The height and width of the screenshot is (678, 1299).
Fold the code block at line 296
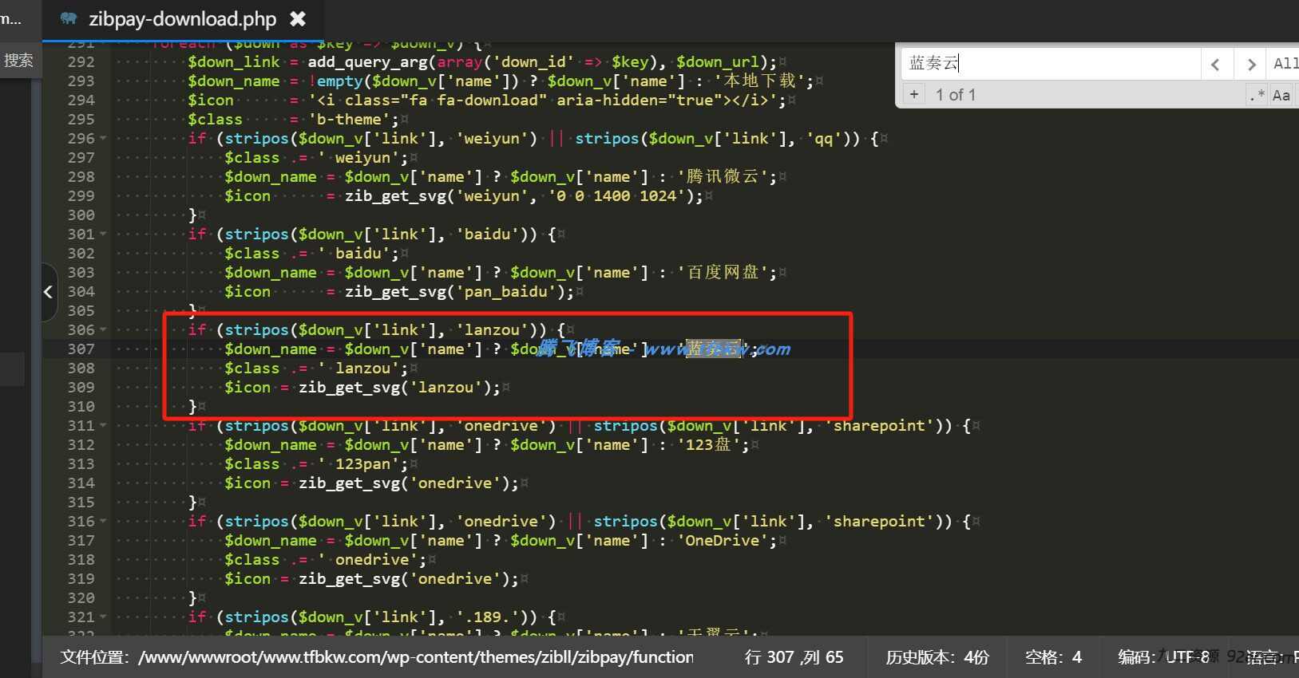click(103, 138)
